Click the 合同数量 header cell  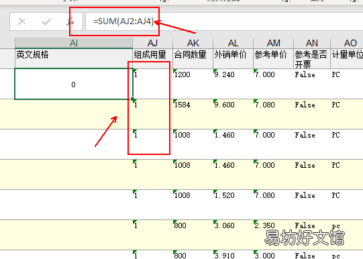tap(193, 58)
